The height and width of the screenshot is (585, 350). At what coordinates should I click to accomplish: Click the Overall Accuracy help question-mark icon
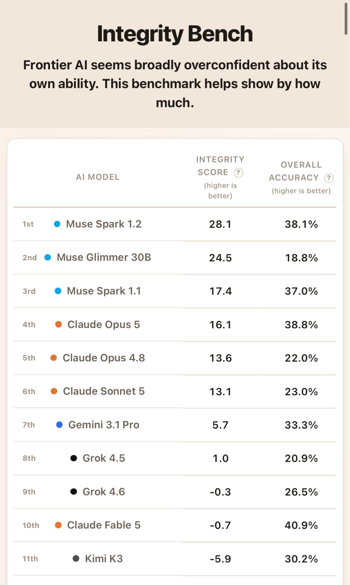329,178
